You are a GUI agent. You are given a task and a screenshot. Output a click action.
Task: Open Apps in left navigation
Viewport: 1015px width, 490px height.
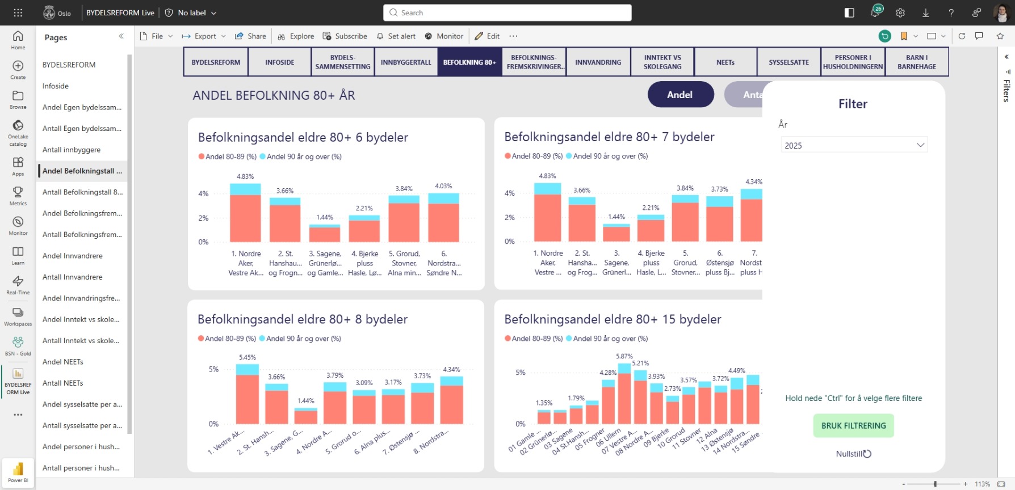[x=18, y=167]
